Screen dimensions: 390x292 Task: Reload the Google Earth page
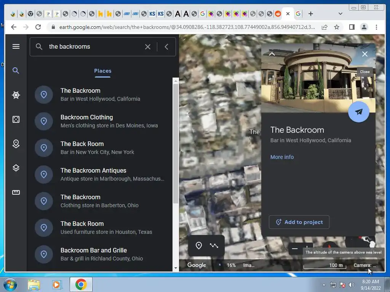pyautogui.click(x=38, y=27)
